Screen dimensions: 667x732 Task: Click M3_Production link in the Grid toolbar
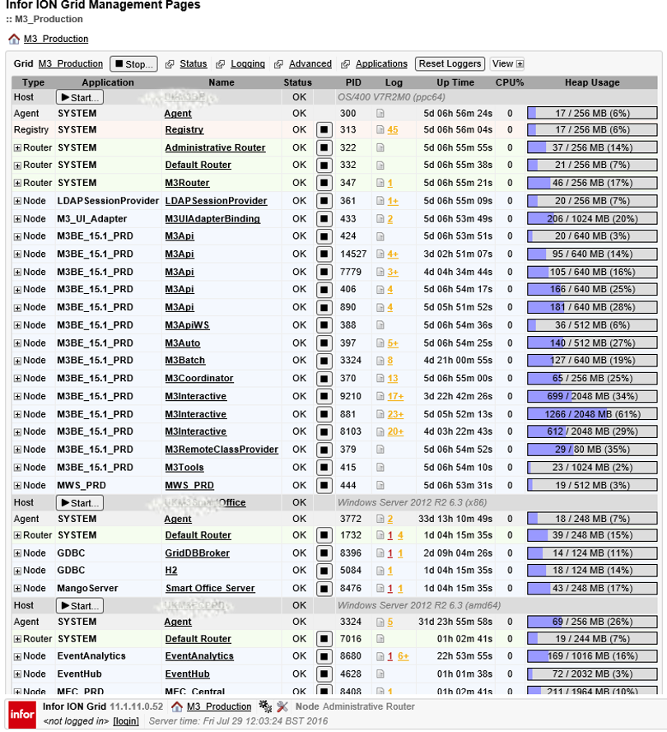(x=71, y=63)
